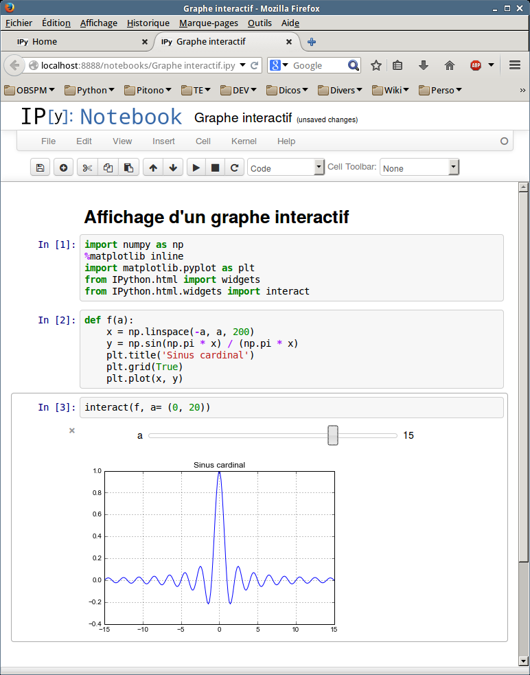Interrupt the kernel with stop icon
This screenshot has height=675, width=530.
point(216,168)
